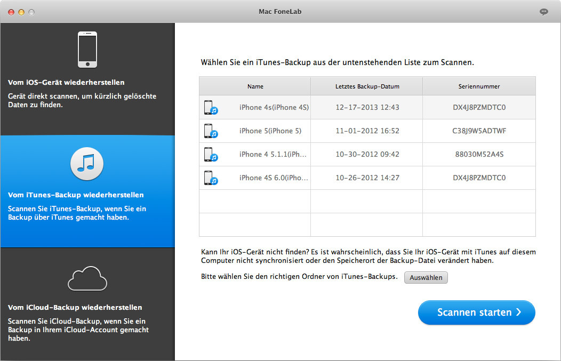Screen dimensions: 561x361
Task: Click backup date '12-17-2013 12:43'
Action: pos(367,107)
